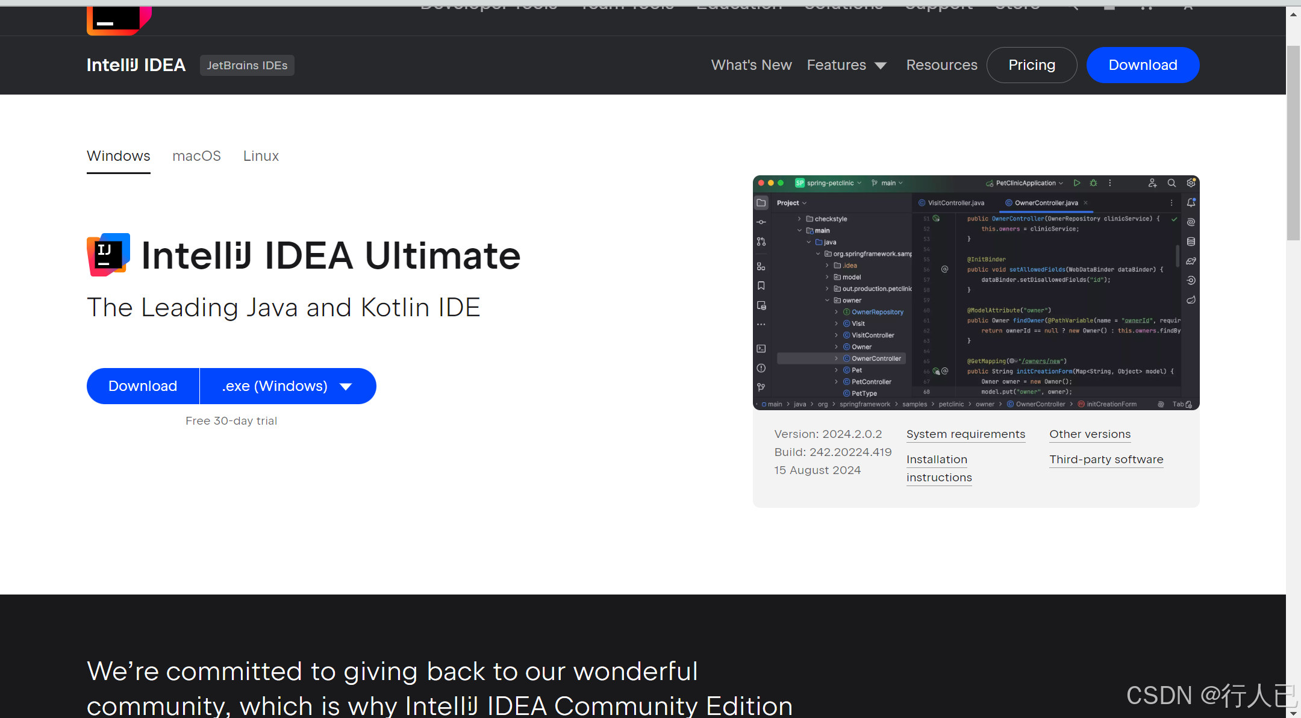Select the VisitController.java editor tab

point(952,203)
